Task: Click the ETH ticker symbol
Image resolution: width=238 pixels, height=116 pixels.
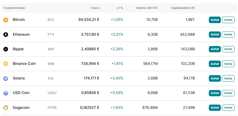Action: point(51,35)
